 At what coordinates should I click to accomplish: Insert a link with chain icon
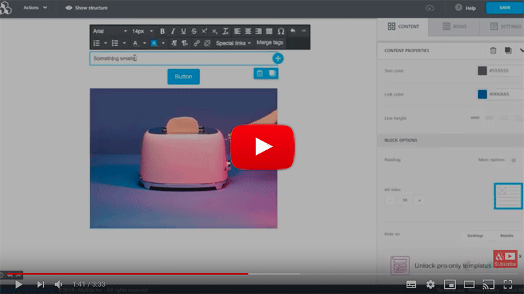tap(196, 43)
